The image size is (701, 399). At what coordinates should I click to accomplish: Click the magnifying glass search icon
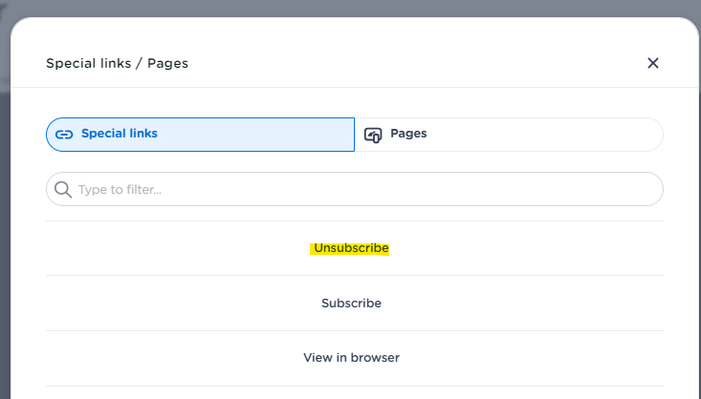point(63,189)
